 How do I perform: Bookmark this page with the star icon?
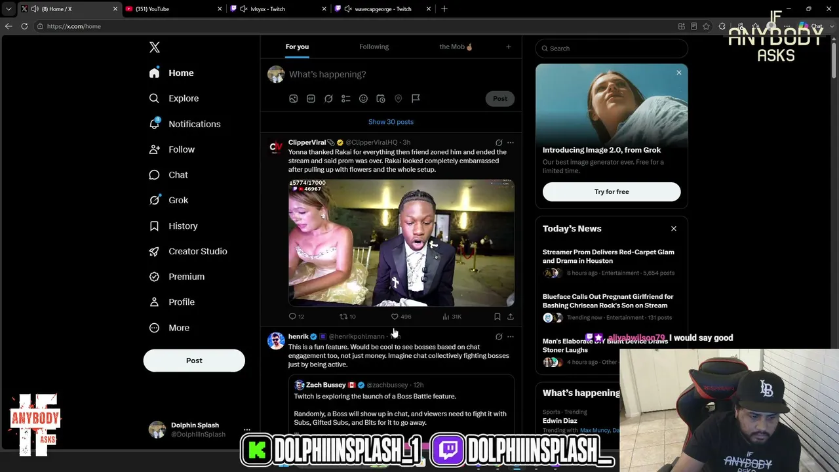pyautogui.click(x=706, y=26)
